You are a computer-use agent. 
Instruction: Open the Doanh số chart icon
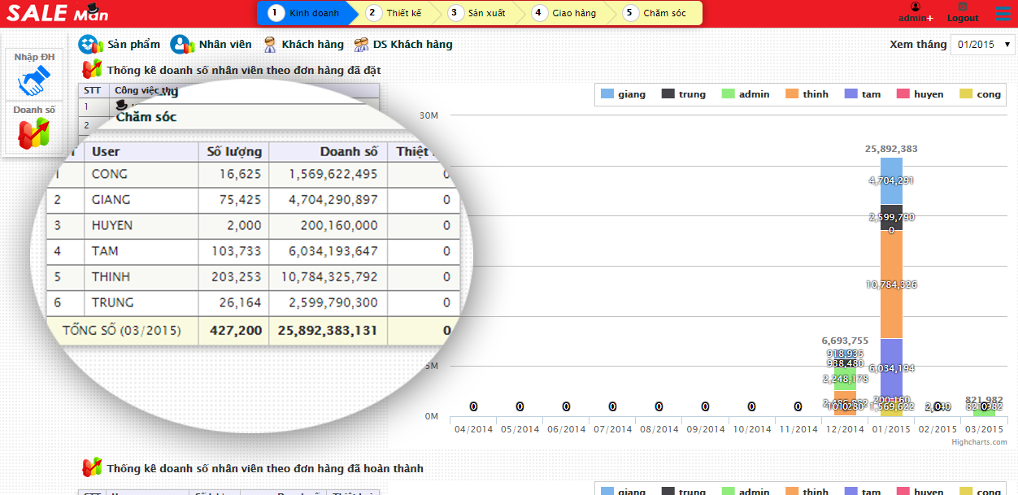[x=34, y=133]
